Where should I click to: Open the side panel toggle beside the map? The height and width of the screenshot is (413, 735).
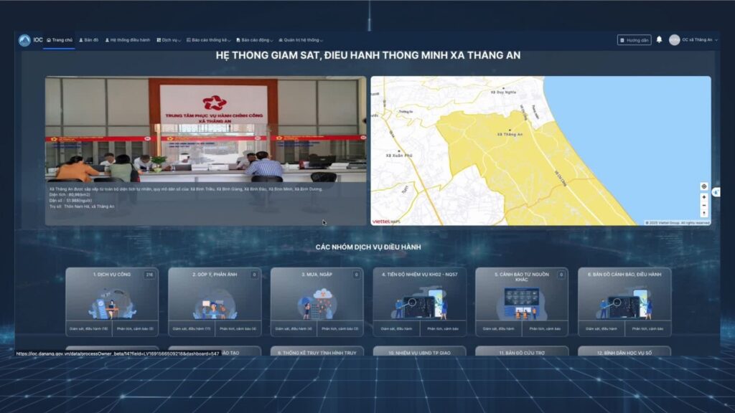pos(716,192)
